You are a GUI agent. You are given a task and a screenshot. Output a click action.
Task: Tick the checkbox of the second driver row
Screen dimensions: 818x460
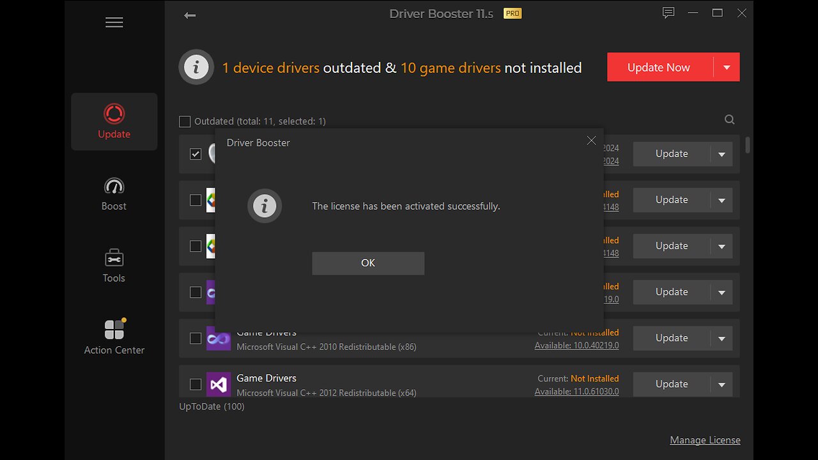click(x=196, y=200)
